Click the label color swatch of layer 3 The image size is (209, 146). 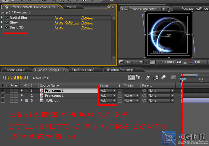click(26, 100)
